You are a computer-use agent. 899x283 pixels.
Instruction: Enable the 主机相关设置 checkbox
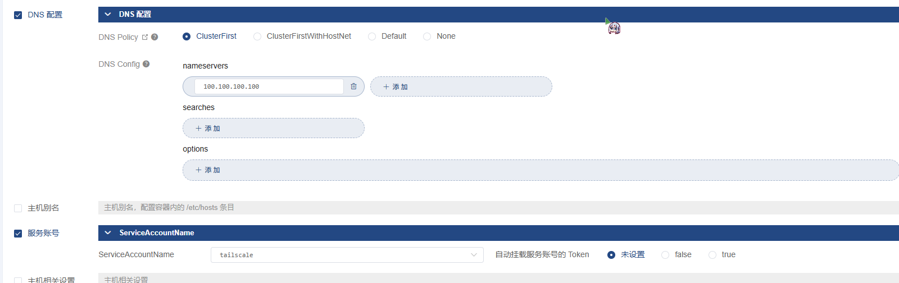point(18,280)
